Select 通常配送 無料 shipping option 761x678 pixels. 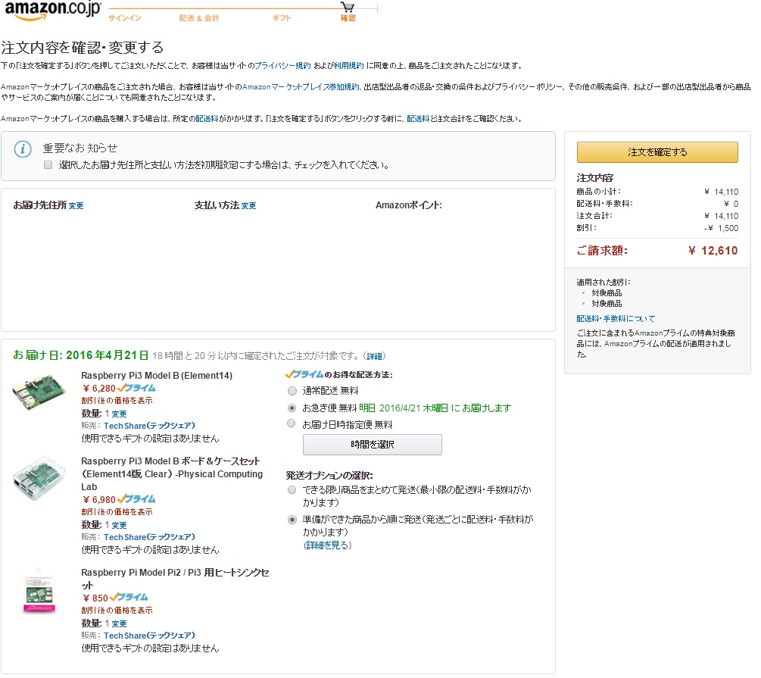292,392
